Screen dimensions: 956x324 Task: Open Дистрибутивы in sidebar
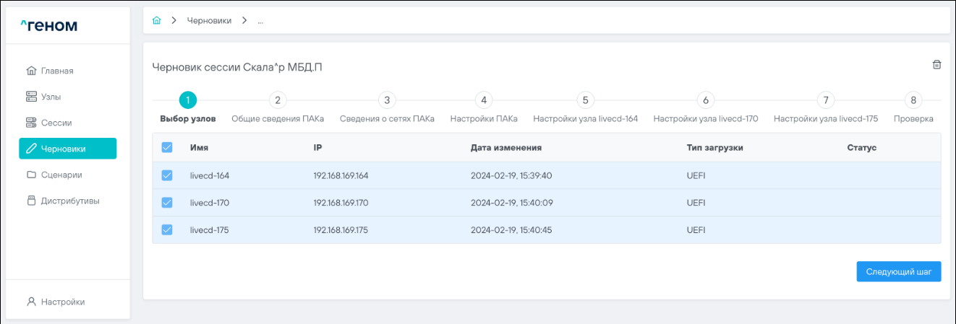[x=68, y=201]
